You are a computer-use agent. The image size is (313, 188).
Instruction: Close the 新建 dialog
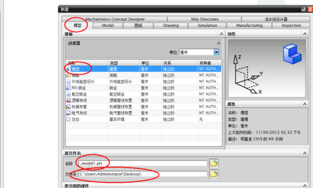tap(310, 9)
